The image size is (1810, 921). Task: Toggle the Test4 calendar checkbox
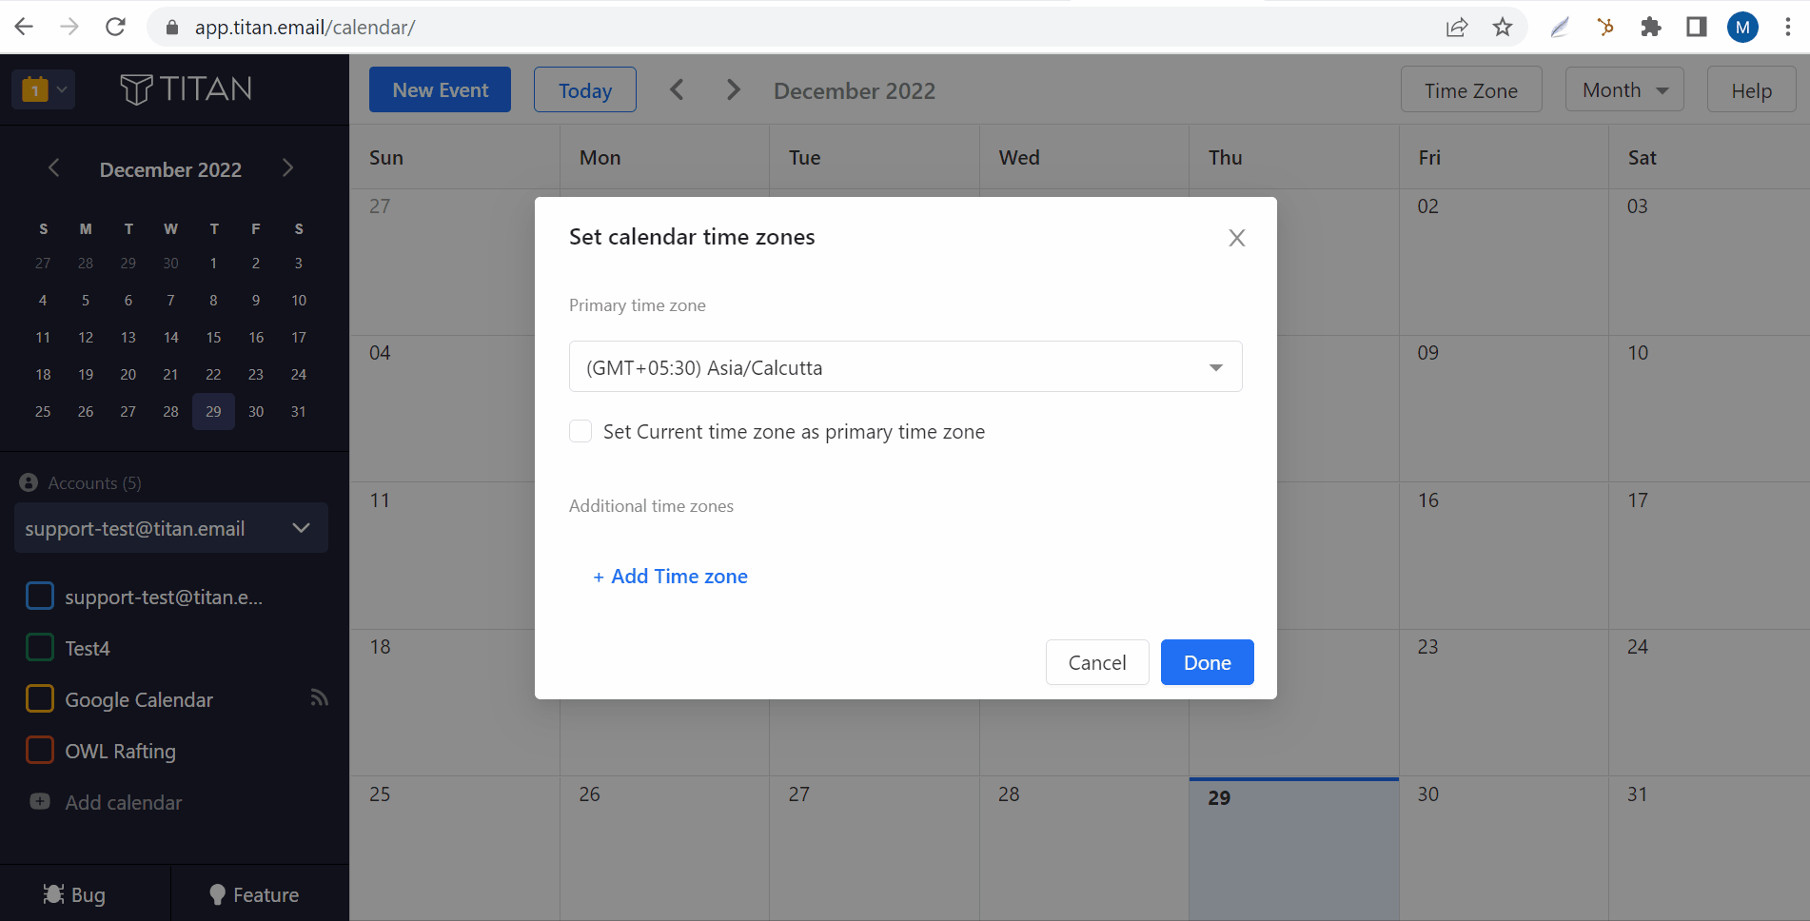tap(40, 648)
